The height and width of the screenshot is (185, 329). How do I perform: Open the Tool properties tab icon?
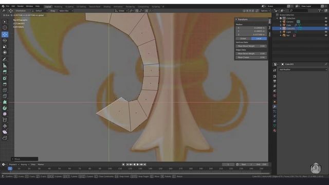pos(275,70)
